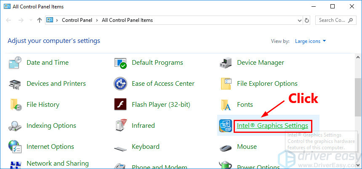362x169 pixels.
Task: Click the Flash Player (32-bit) icon
Action: pos(120,105)
